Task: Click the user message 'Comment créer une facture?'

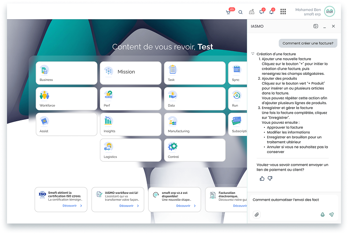Action: pyautogui.click(x=308, y=43)
